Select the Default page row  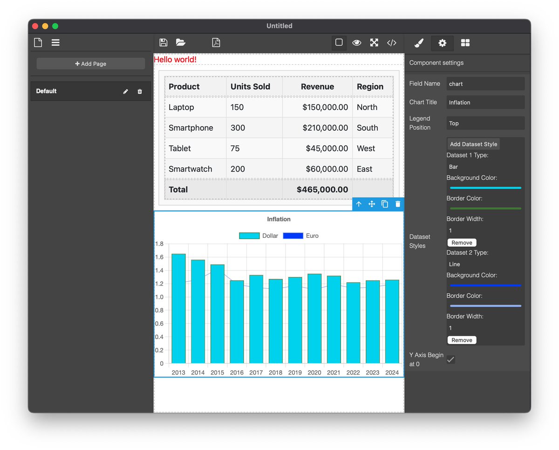[x=91, y=91]
